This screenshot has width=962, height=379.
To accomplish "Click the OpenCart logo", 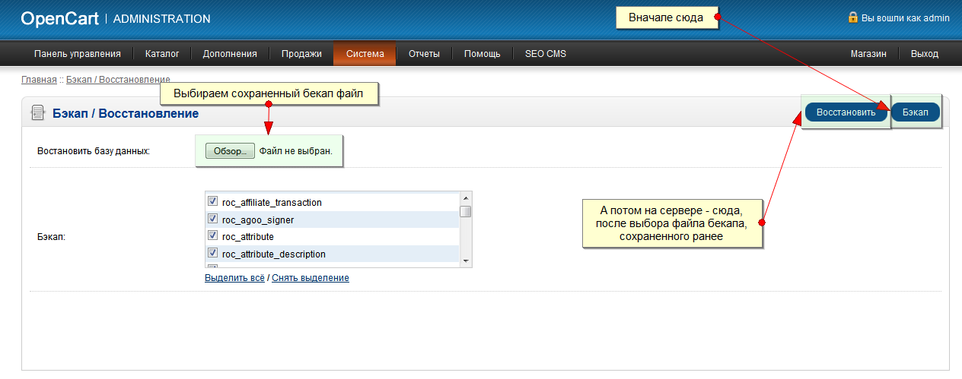I will (x=60, y=18).
